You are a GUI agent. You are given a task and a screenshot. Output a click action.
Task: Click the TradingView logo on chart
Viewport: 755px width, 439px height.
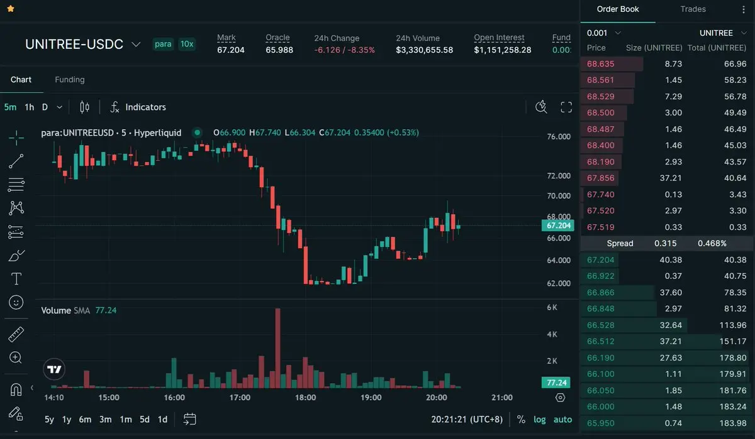[x=55, y=370]
